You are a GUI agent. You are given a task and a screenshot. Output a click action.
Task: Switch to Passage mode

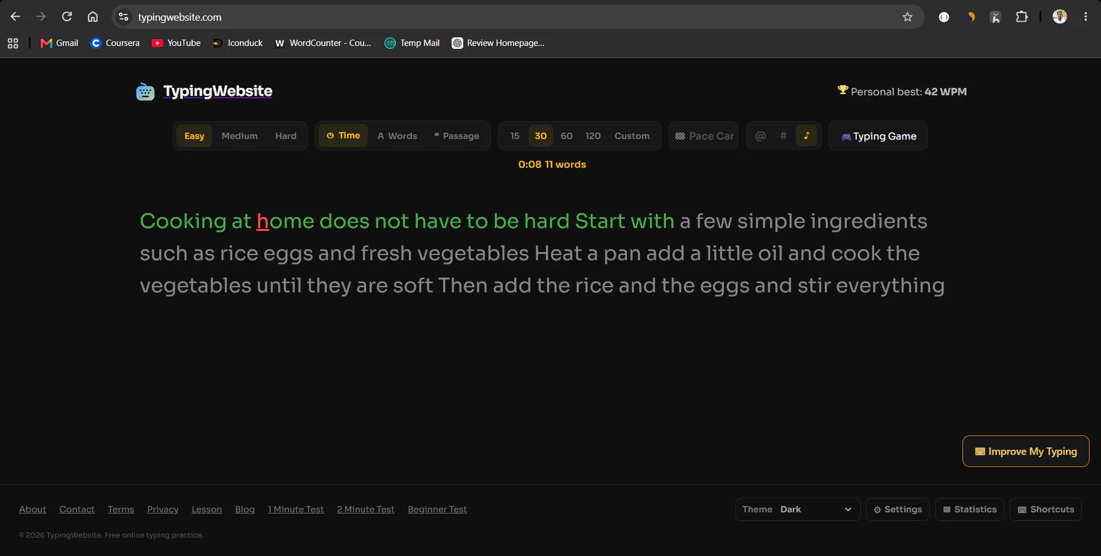(457, 136)
